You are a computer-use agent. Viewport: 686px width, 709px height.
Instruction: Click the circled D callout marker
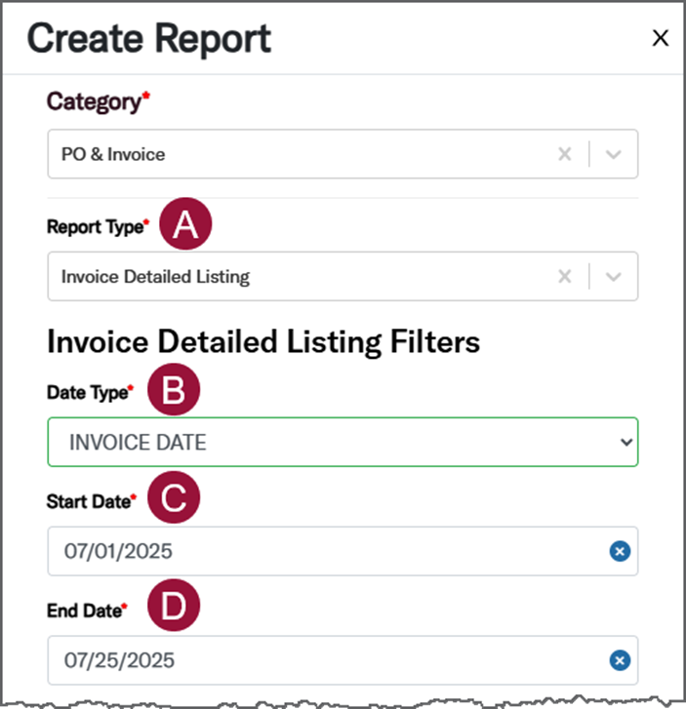coord(173,610)
